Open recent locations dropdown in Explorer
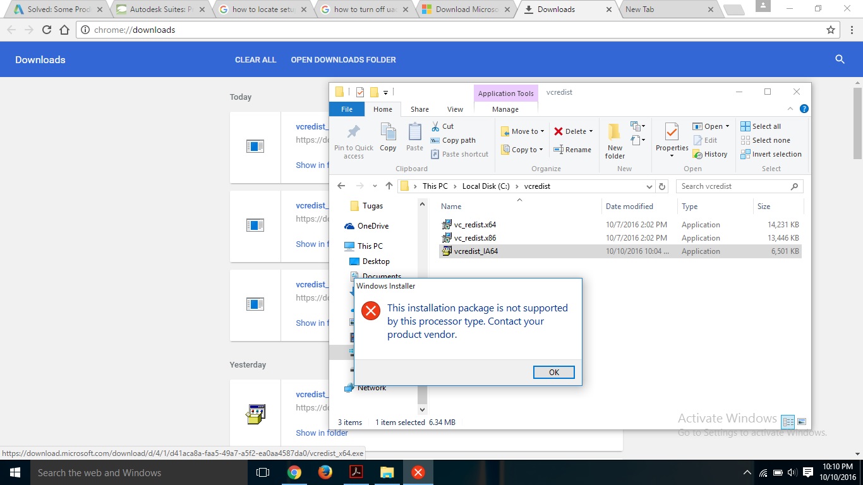This screenshot has width=863, height=485. (x=375, y=186)
